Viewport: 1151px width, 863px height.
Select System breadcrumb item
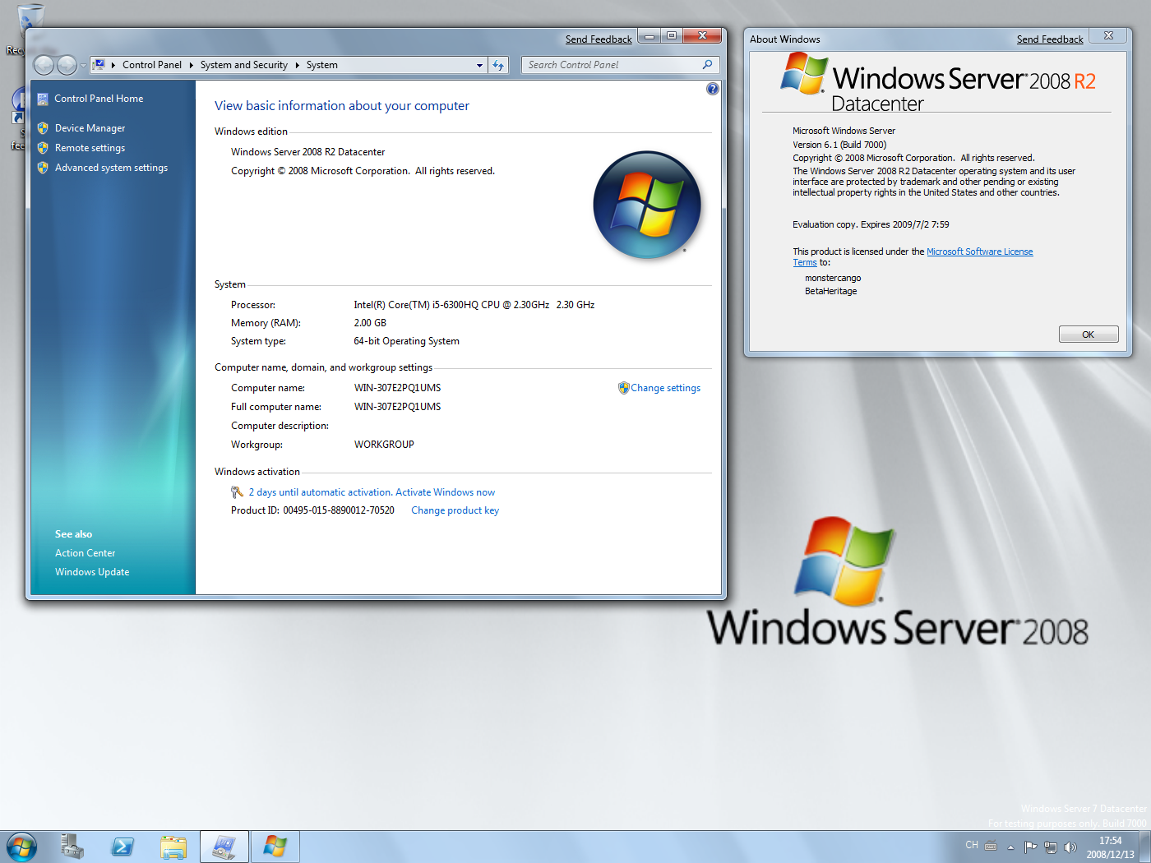tap(322, 65)
